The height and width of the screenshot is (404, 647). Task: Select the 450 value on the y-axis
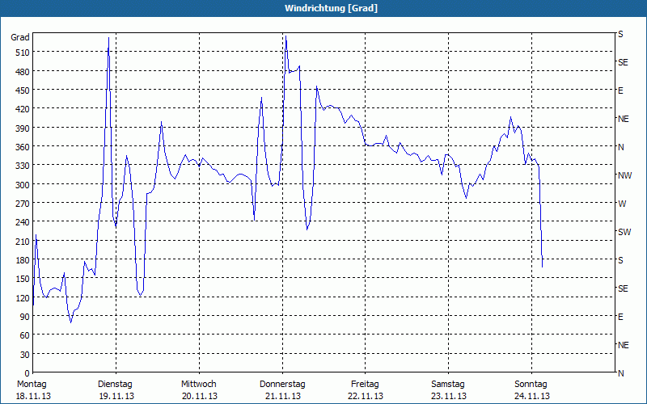(x=23, y=90)
